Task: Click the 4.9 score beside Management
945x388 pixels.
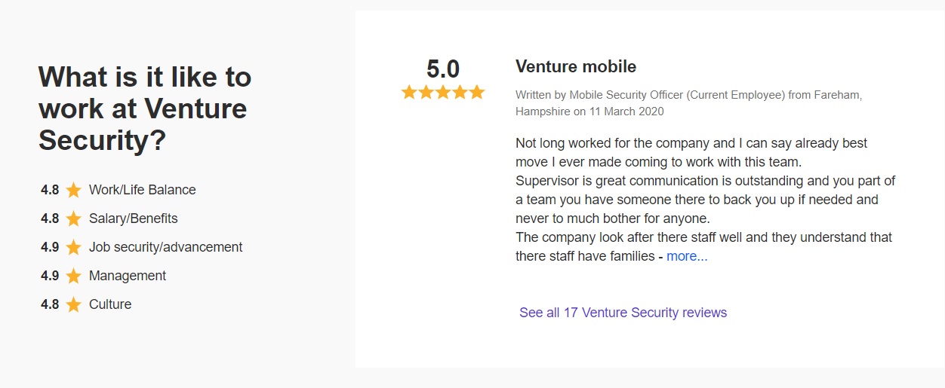Action: click(x=50, y=276)
